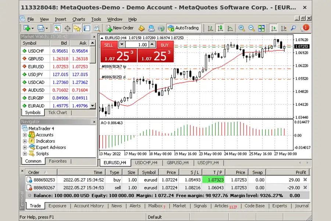Open the USDJPY,H4 chart tab

[x=208, y=163]
